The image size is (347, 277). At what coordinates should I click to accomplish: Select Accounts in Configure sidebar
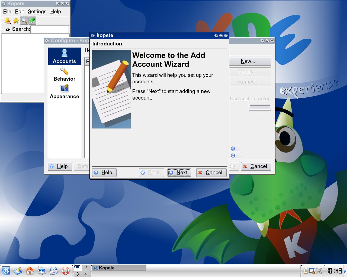tap(65, 57)
